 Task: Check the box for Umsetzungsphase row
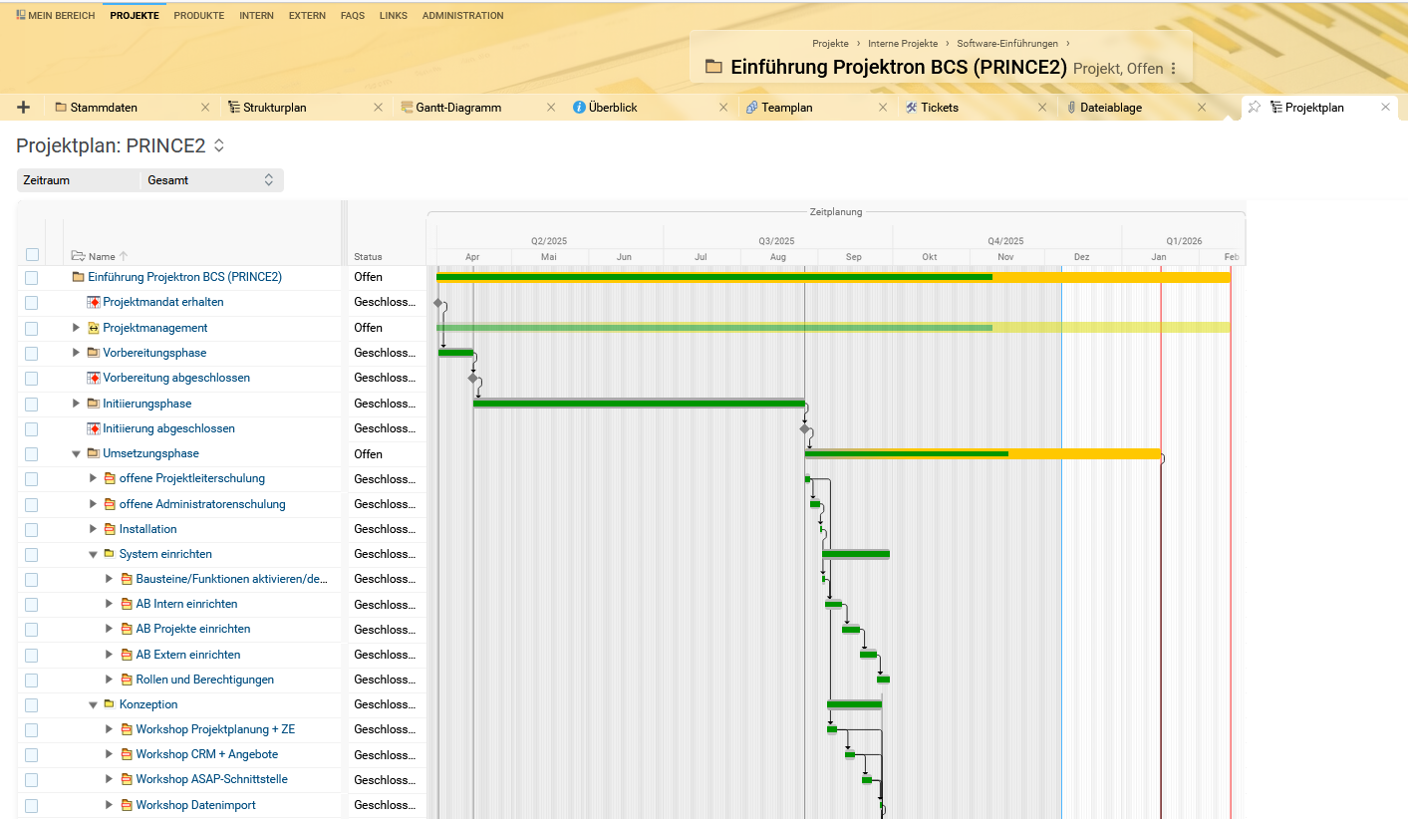coord(32,454)
